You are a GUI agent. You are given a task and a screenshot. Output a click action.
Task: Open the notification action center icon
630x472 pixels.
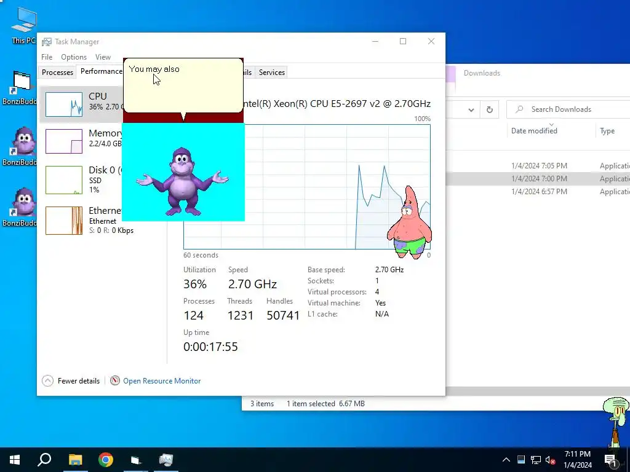[x=611, y=460]
